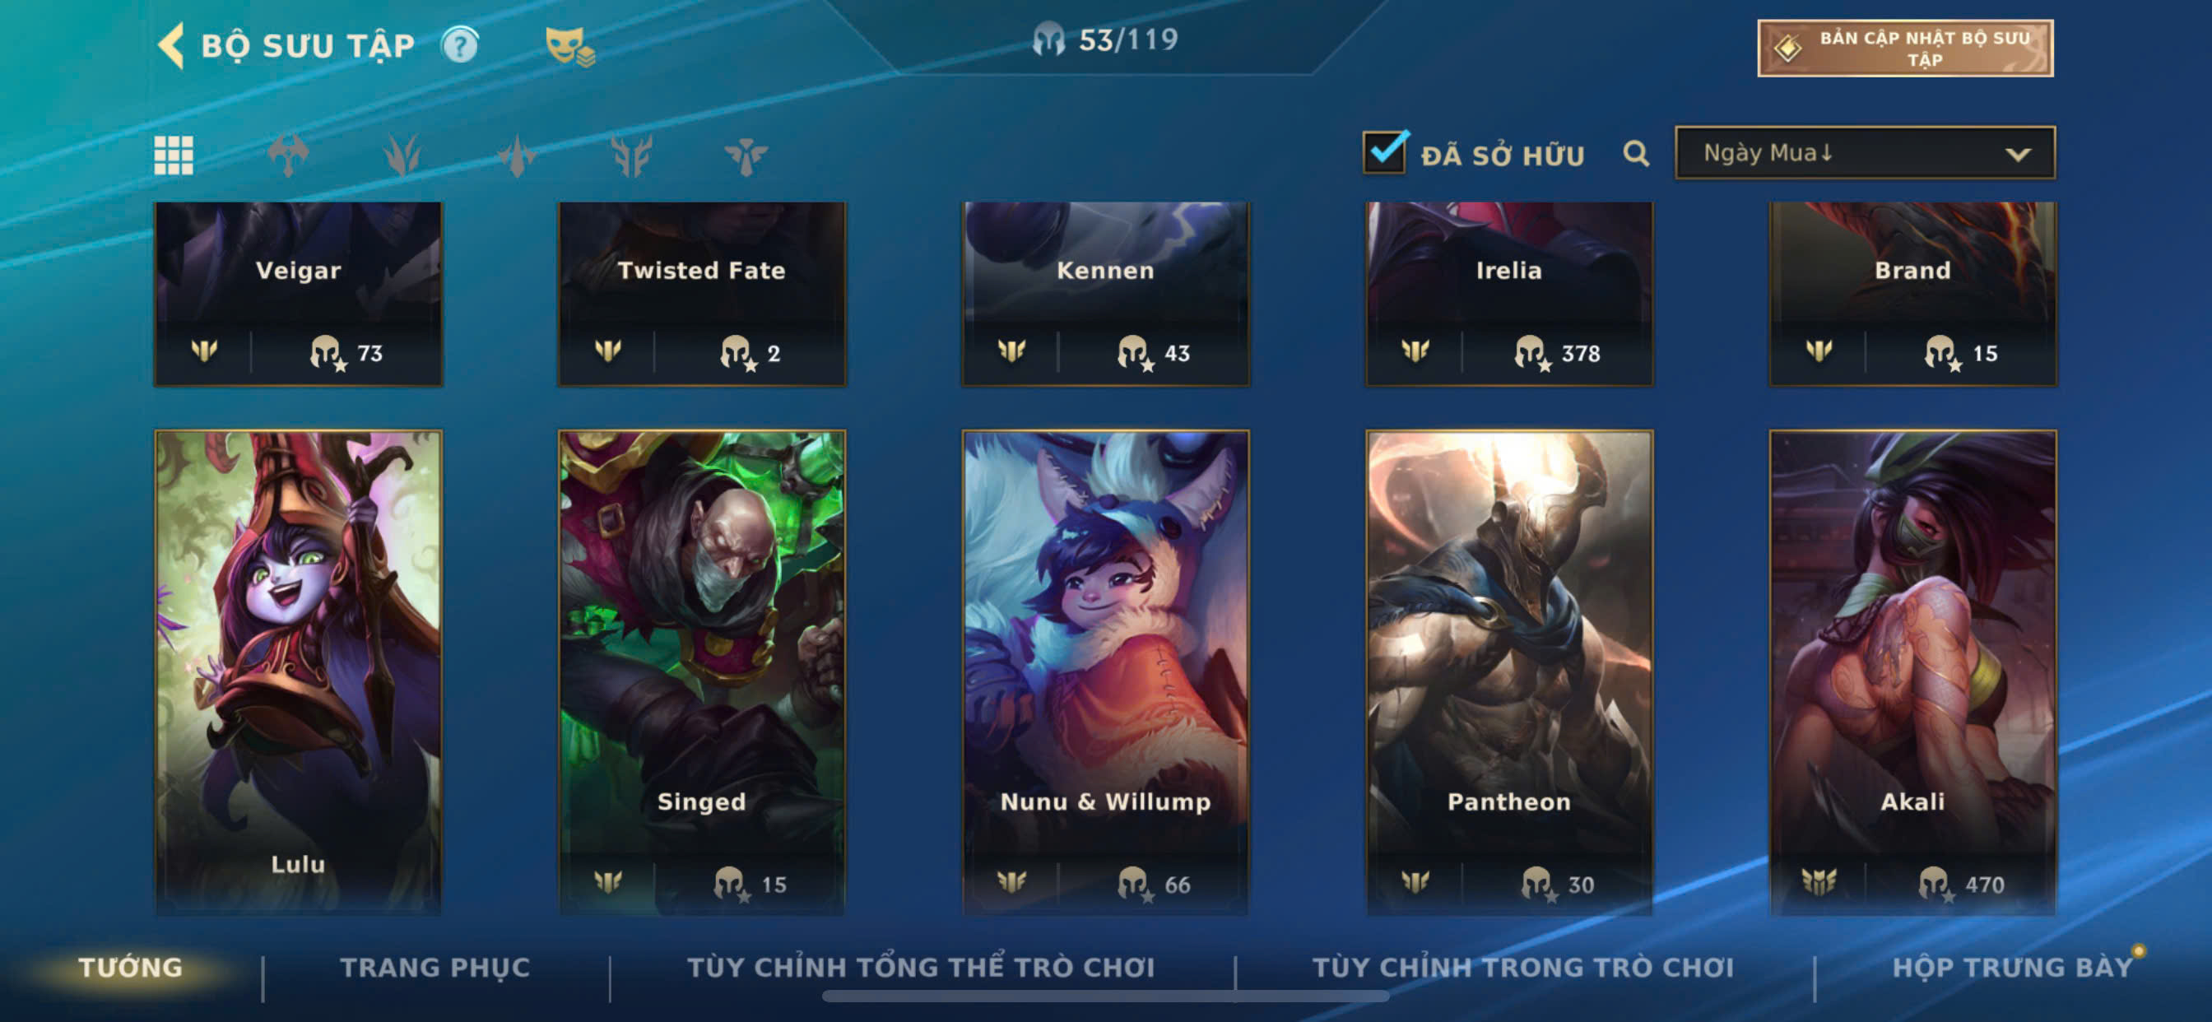Click Bản Cập Nhật Bộ Sưu Tập button
Viewport: 2212px width, 1022px height.
[x=1905, y=48]
